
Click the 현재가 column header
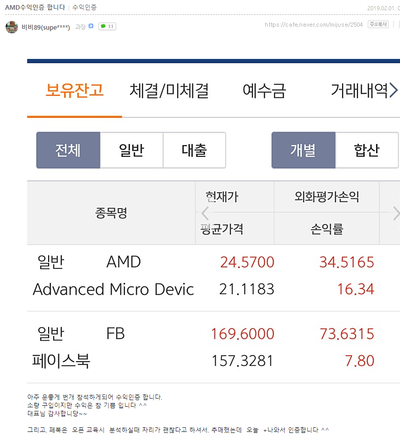coord(222,197)
